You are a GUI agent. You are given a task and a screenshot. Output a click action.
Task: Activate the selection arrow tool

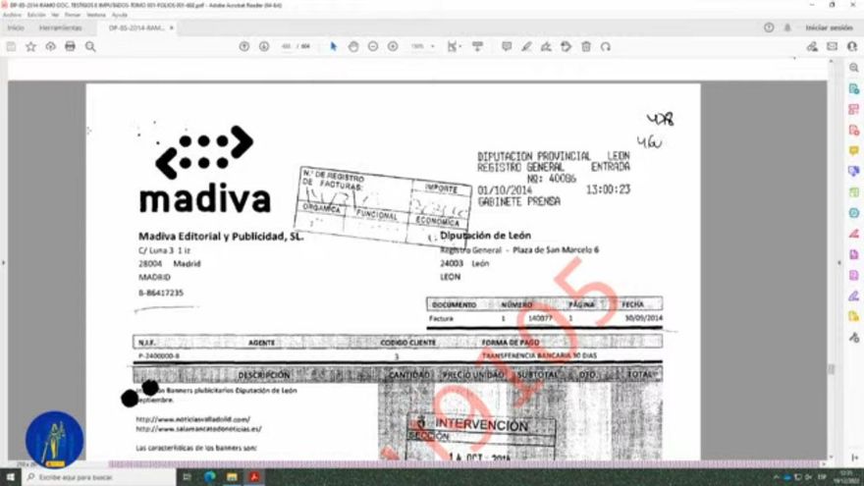[x=333, y=47]
